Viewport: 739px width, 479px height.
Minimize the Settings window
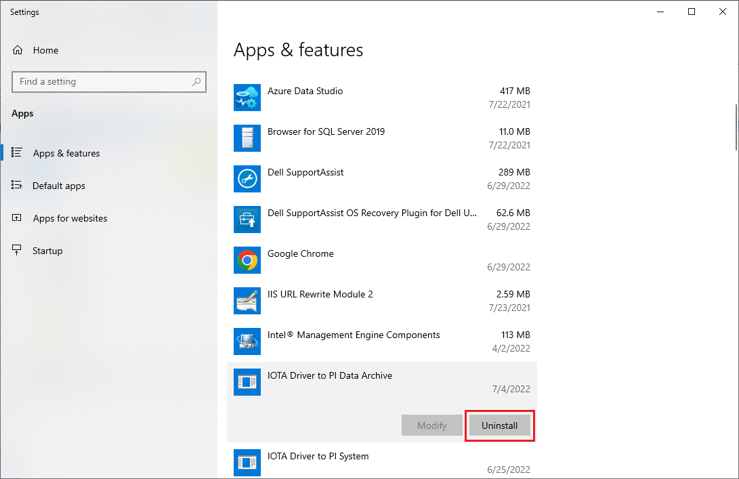coord(660,12)
